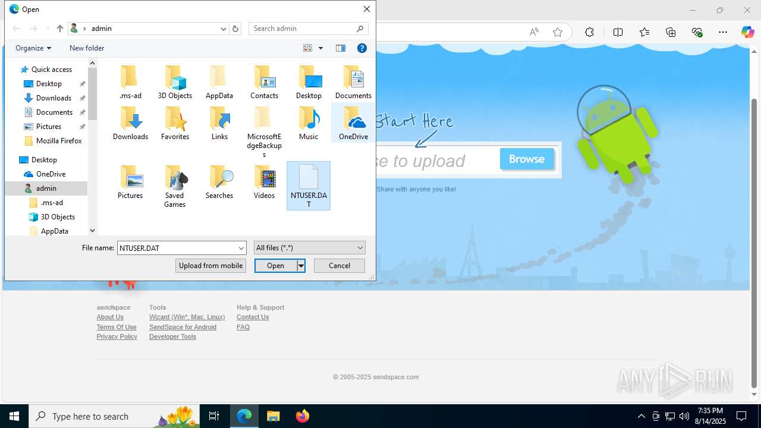
Task: Open File Explorer from the taskbar
Action: (x=273, y=416)
